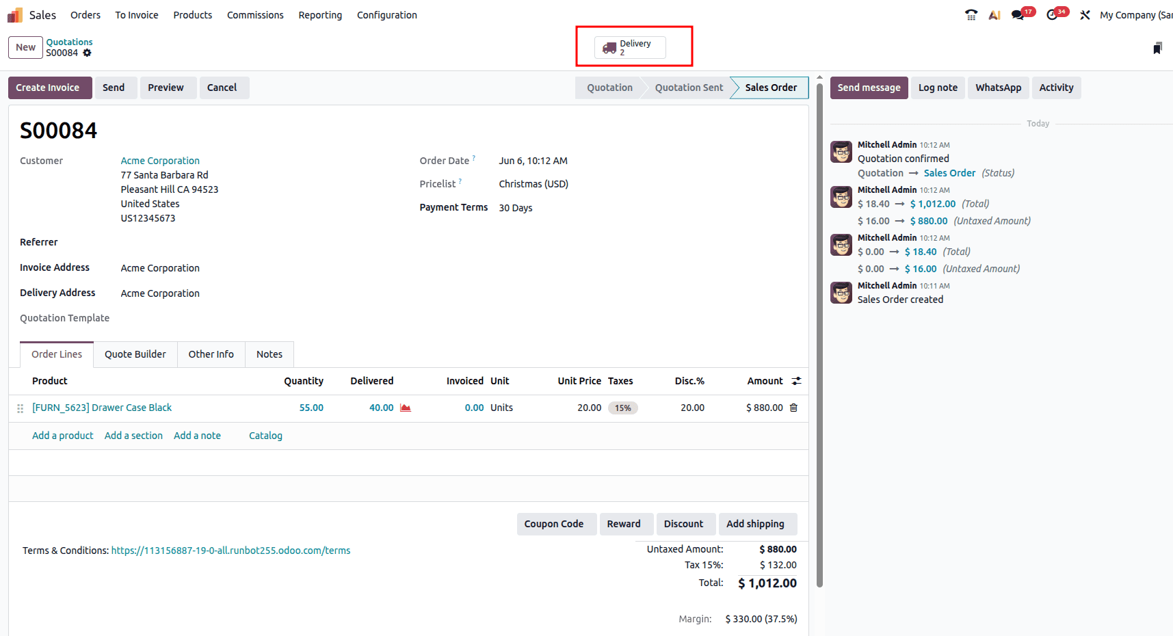Open the activities clock icon
Screen dimensions: 1173x636
(1053, 15)
